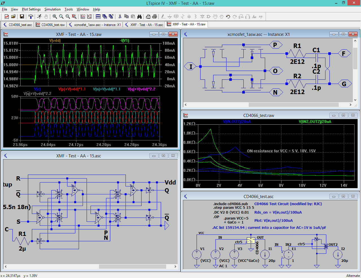Select port label P in xcmosfet schematic

tap(276, 45)
